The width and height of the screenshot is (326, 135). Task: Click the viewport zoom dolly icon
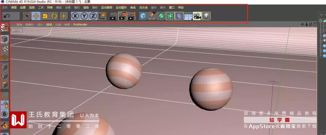click(x=306, y=24)
